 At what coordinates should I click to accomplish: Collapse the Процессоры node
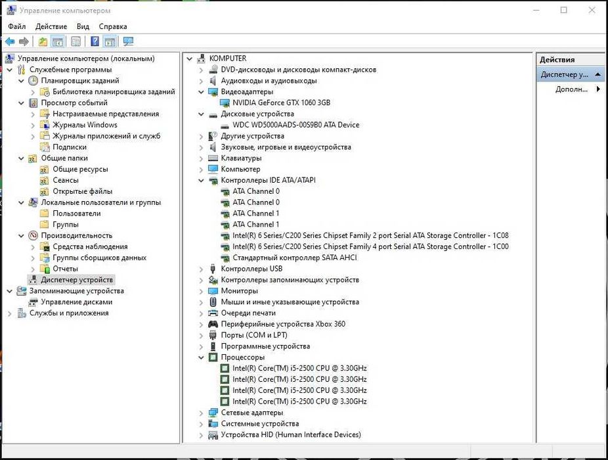[201, 357]
